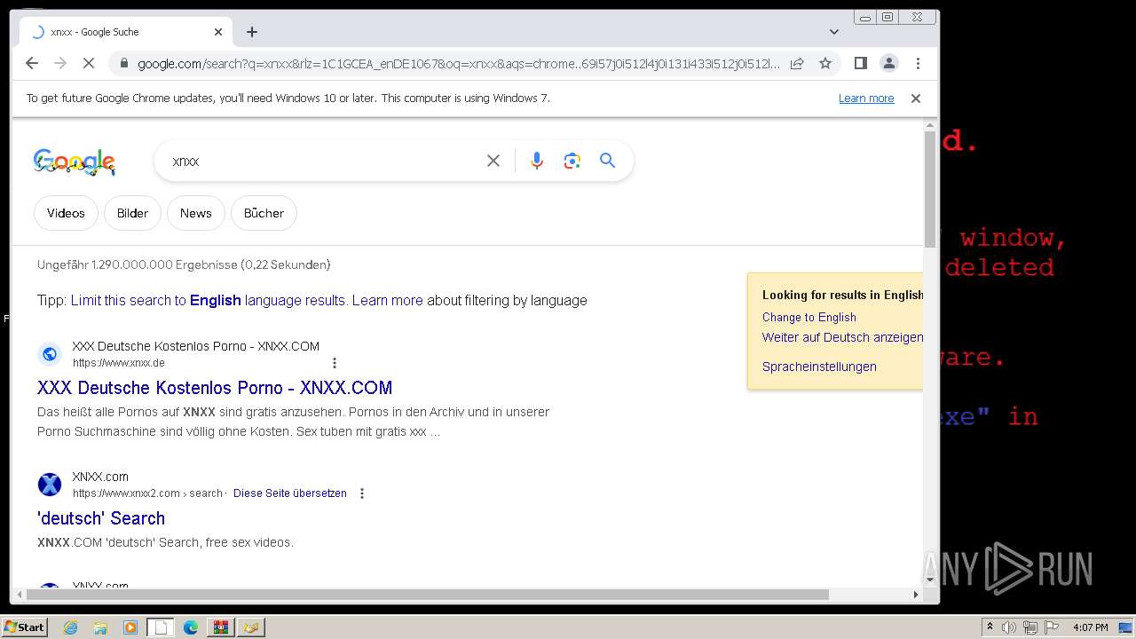Open Windows Explorer from taskbar
Viewport: 1136px width, 639px height.
click(x=100, y=627)
